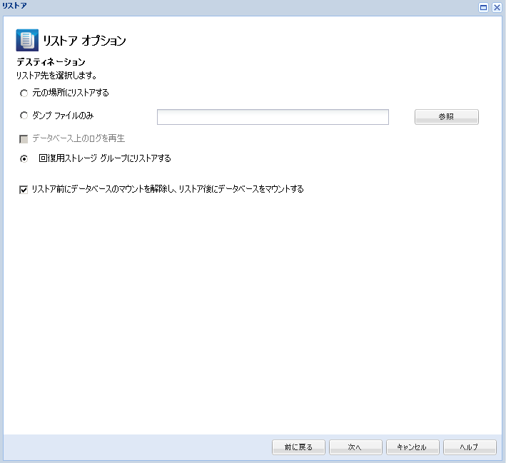
Task: Click the リストア title bar text
Action: [14, 6]
